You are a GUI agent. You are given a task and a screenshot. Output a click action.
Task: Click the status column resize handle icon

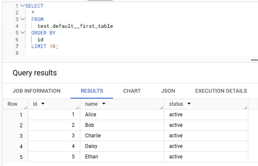click(246, 107)
